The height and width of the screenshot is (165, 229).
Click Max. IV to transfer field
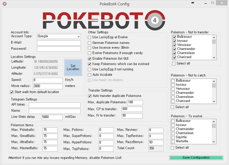point(132,116)
